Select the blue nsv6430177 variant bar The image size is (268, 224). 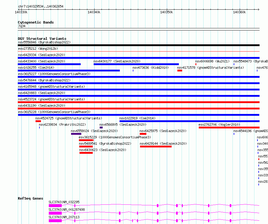[136, 64]
